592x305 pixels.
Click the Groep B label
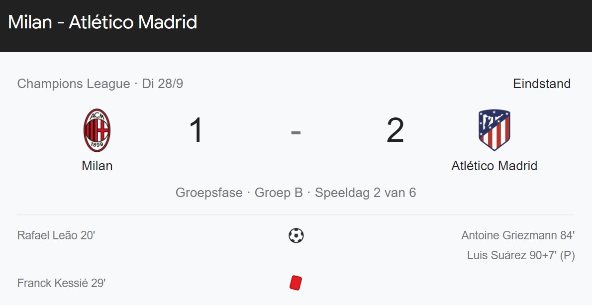pos(279,193)
